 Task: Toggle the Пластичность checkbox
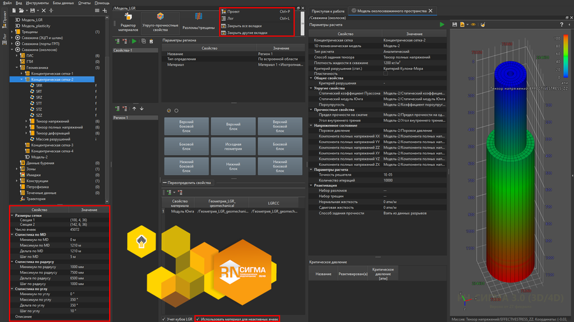coord(386,74)
